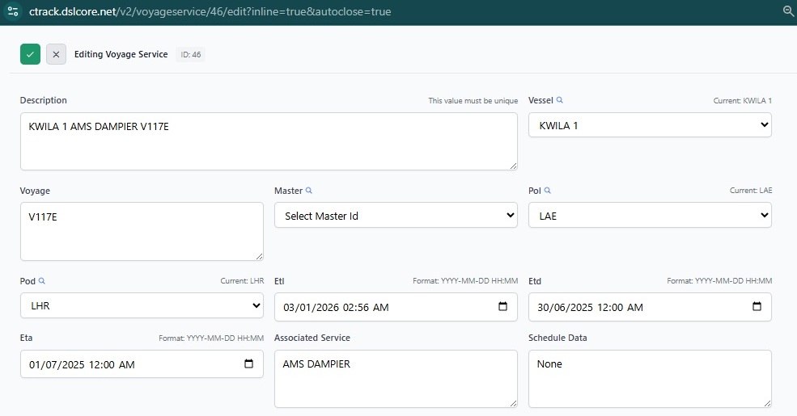Expand the Pol dropdown showing LAE
Viewport: 797px width, 416px height.
pyautogui.click(x=649, y=216)
